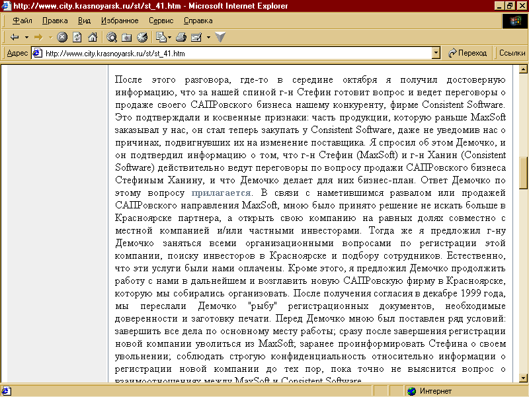The image size is (529, 397).
Task: Click the Переход go button
Action: 468,53
